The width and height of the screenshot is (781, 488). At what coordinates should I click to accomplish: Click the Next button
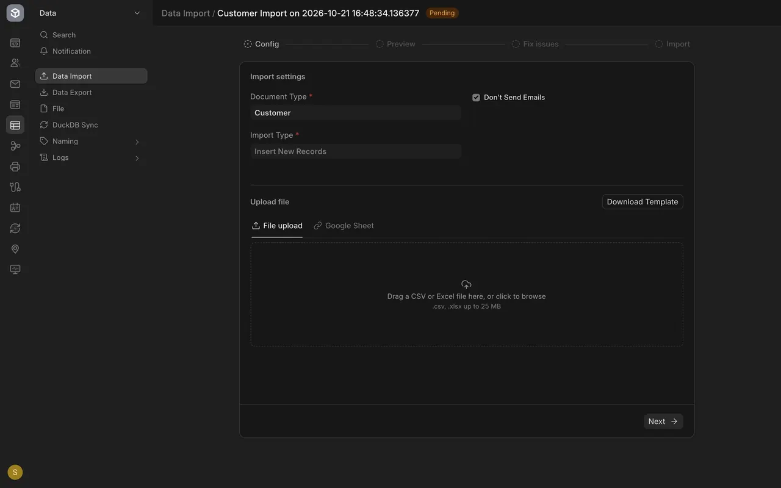(663, 422)
